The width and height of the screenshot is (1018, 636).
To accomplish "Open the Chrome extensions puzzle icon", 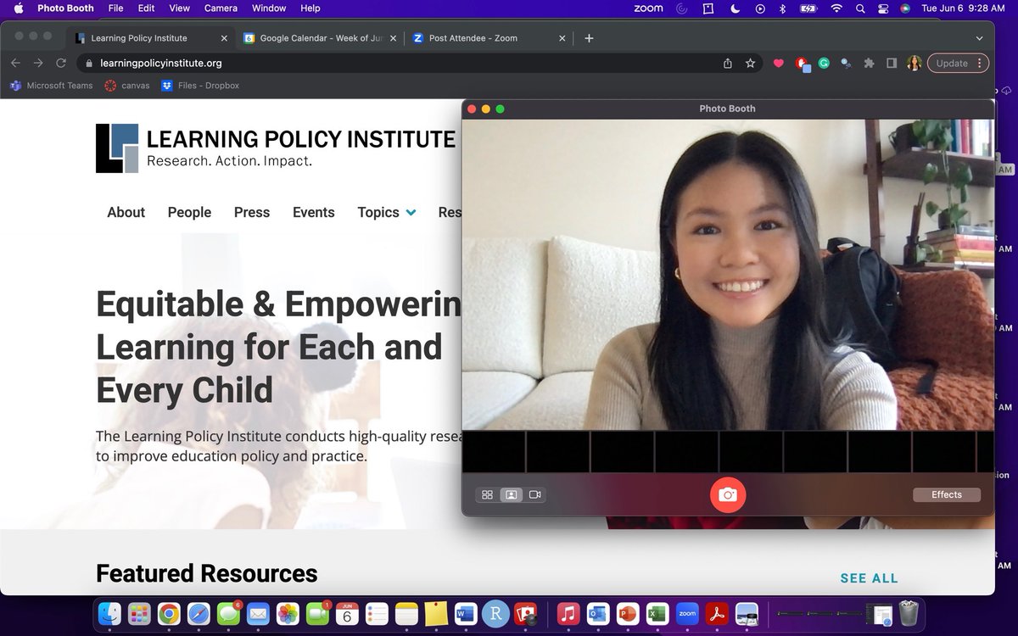I will tap(869, 63).
